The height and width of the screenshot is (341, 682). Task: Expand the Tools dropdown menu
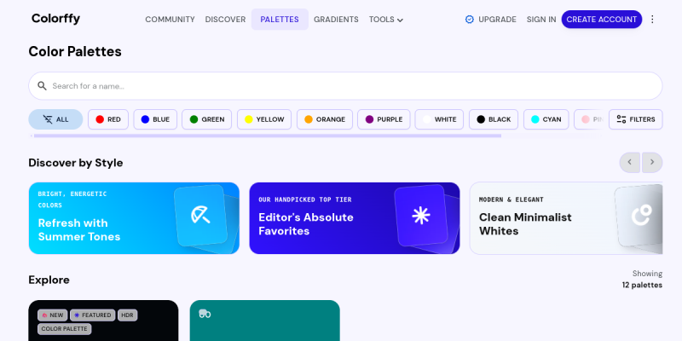tap(386, 20)
